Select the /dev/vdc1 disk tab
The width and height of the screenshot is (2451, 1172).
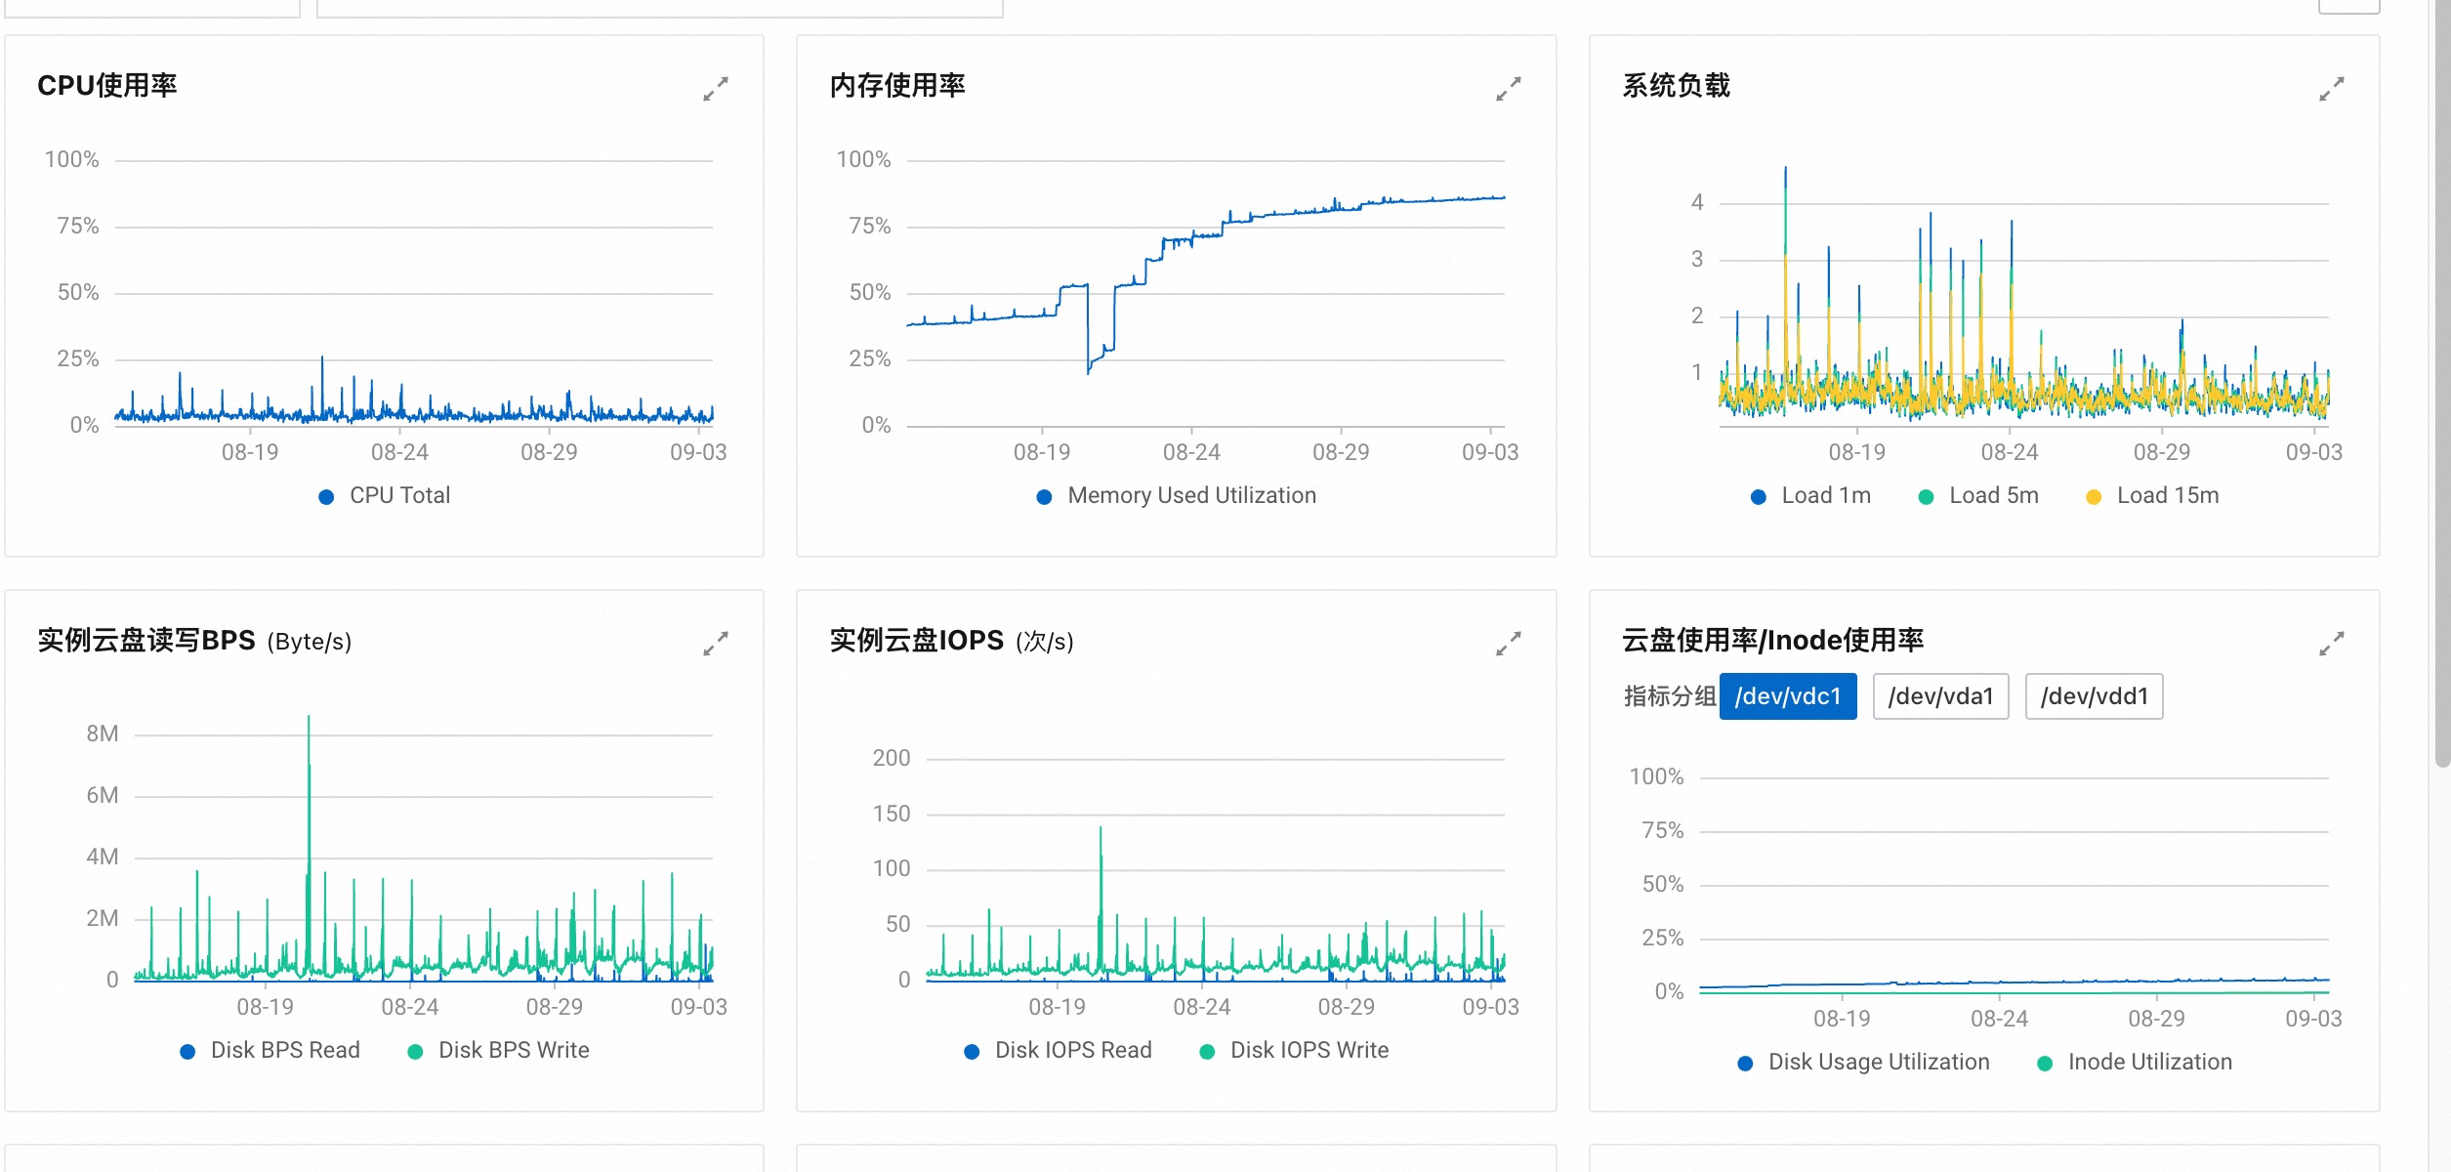click(x=1788, y=696)
